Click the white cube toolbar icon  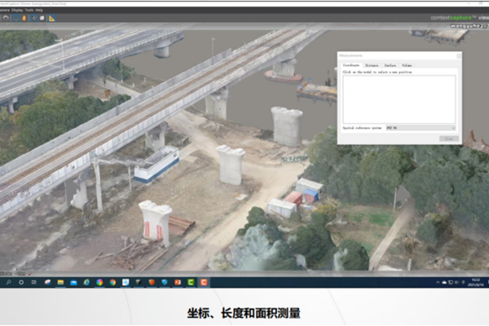[42, 17]
